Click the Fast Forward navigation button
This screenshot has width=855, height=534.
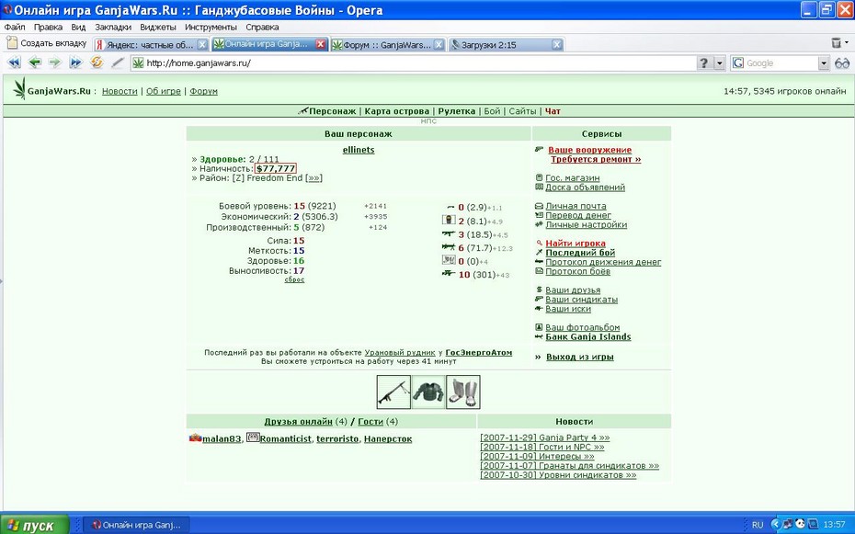pyautogui.click(x=75, y=62)
